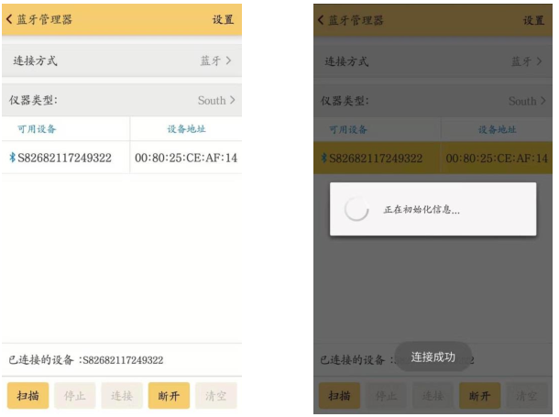
Task: Expand the 蓝牙 chevron on the dimmed screen
Action: coord(540,61)
